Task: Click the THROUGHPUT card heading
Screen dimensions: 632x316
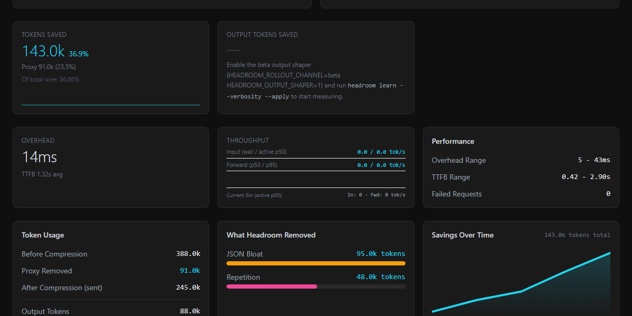Action: 248,141
